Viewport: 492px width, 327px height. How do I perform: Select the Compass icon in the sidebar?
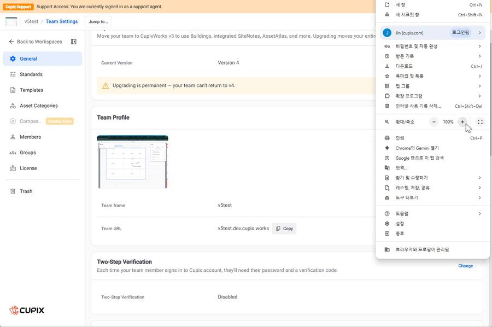tap(13, 121)
